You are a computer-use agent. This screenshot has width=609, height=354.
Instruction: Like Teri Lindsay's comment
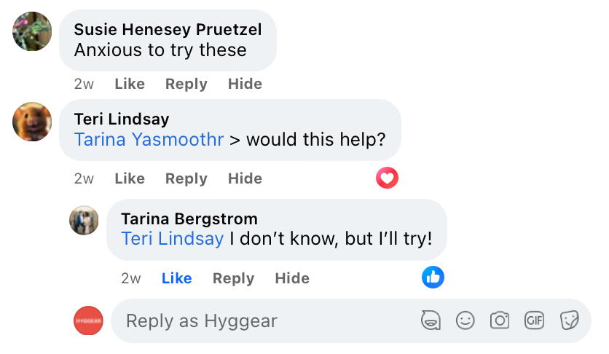(130, 178)
